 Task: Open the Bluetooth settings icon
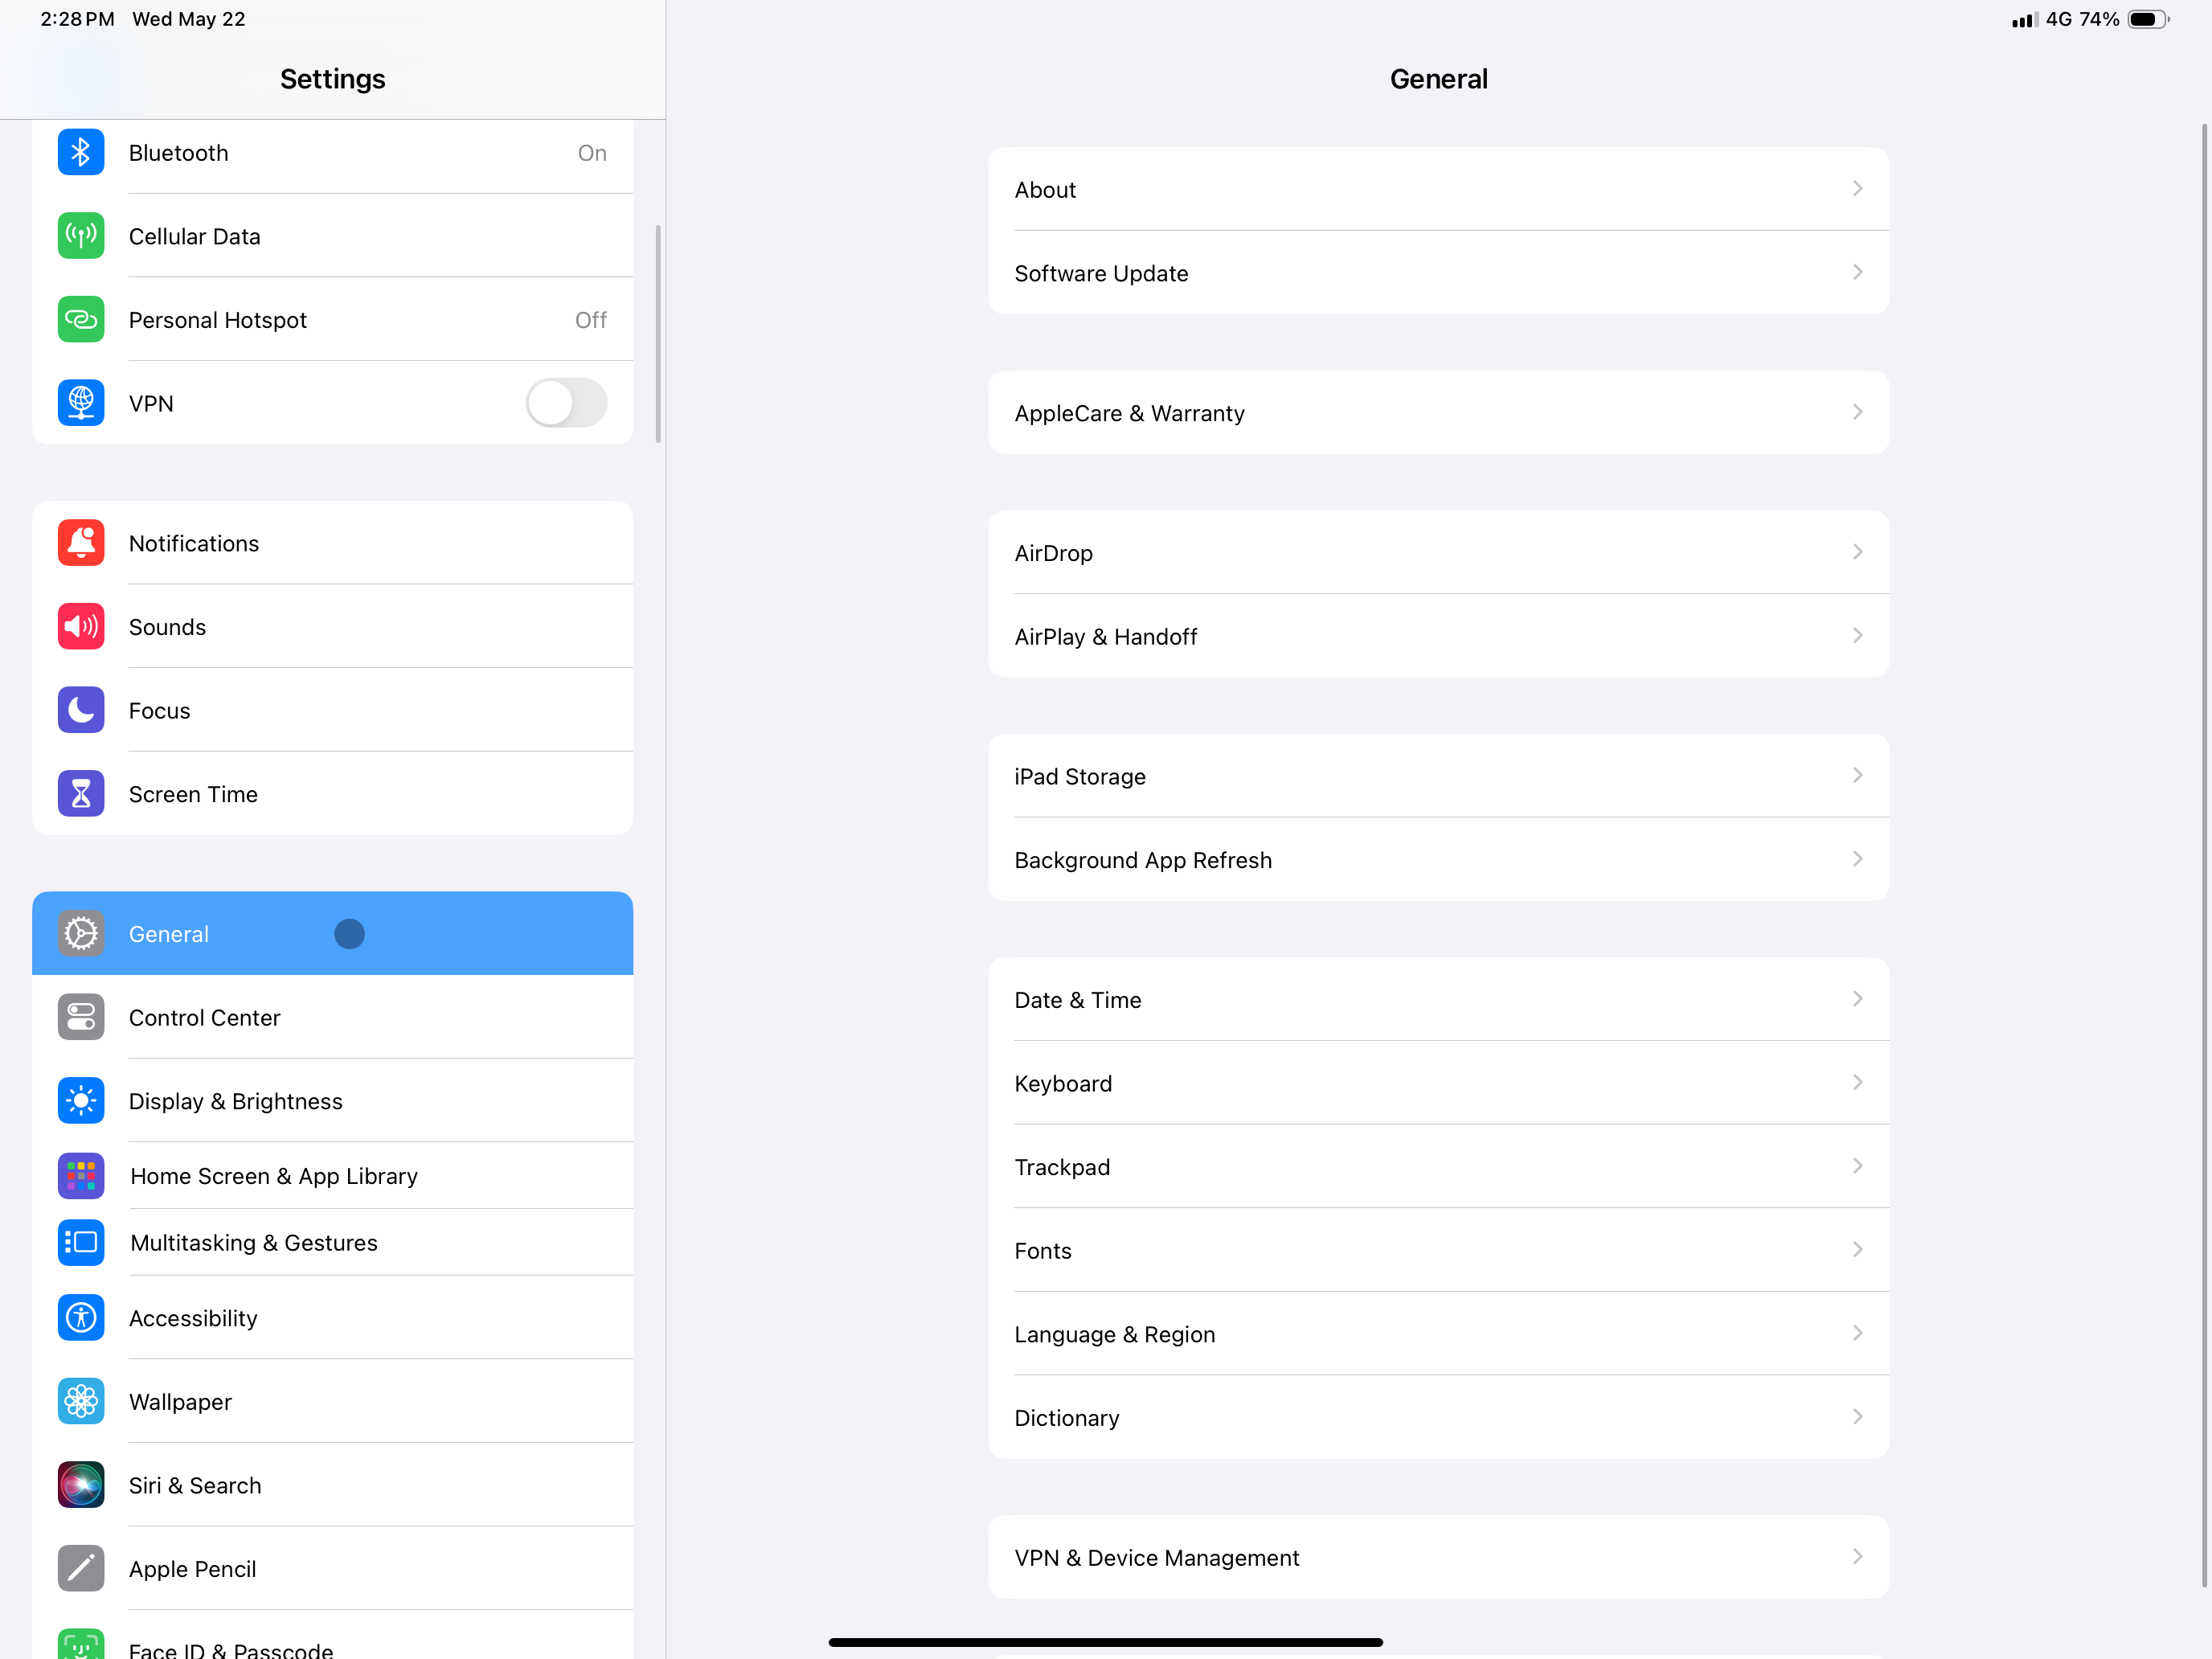click(x=80, y=152)
